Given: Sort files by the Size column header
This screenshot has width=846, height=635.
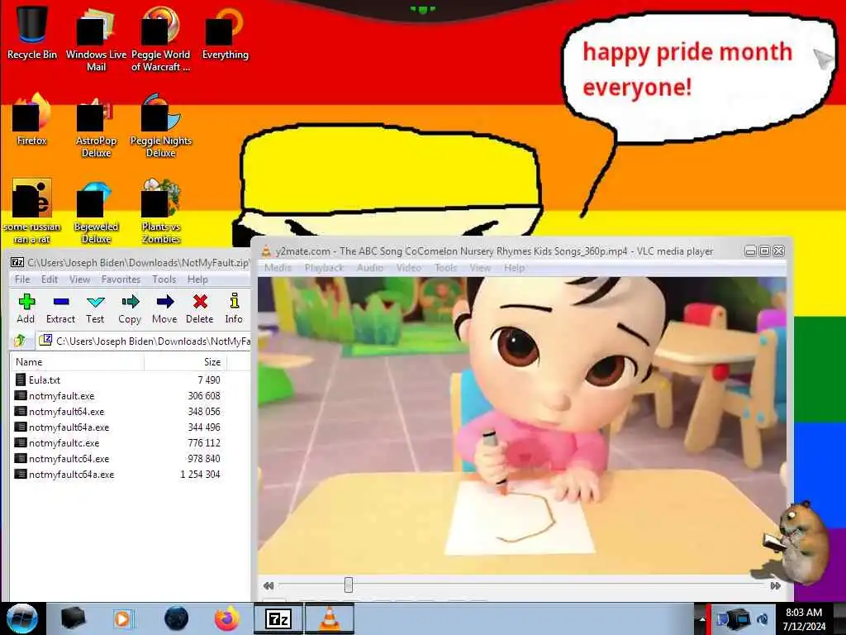Looking at the screenshot, I should click(x=186, y=362).
